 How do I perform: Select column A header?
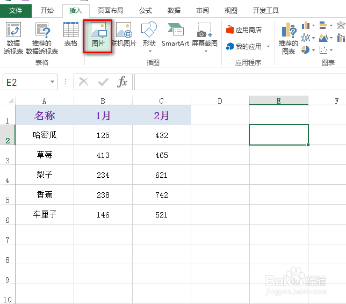[x=45, y=101]
